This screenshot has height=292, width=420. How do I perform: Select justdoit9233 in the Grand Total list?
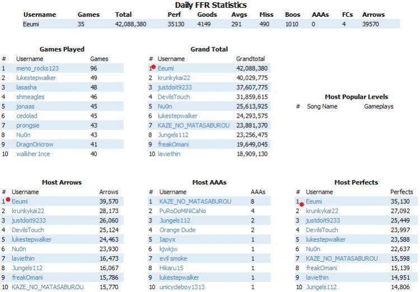[x=175, y=87]
